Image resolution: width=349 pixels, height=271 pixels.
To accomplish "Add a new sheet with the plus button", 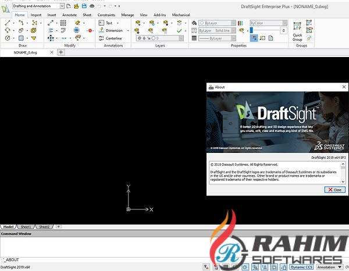I will 59,226.
